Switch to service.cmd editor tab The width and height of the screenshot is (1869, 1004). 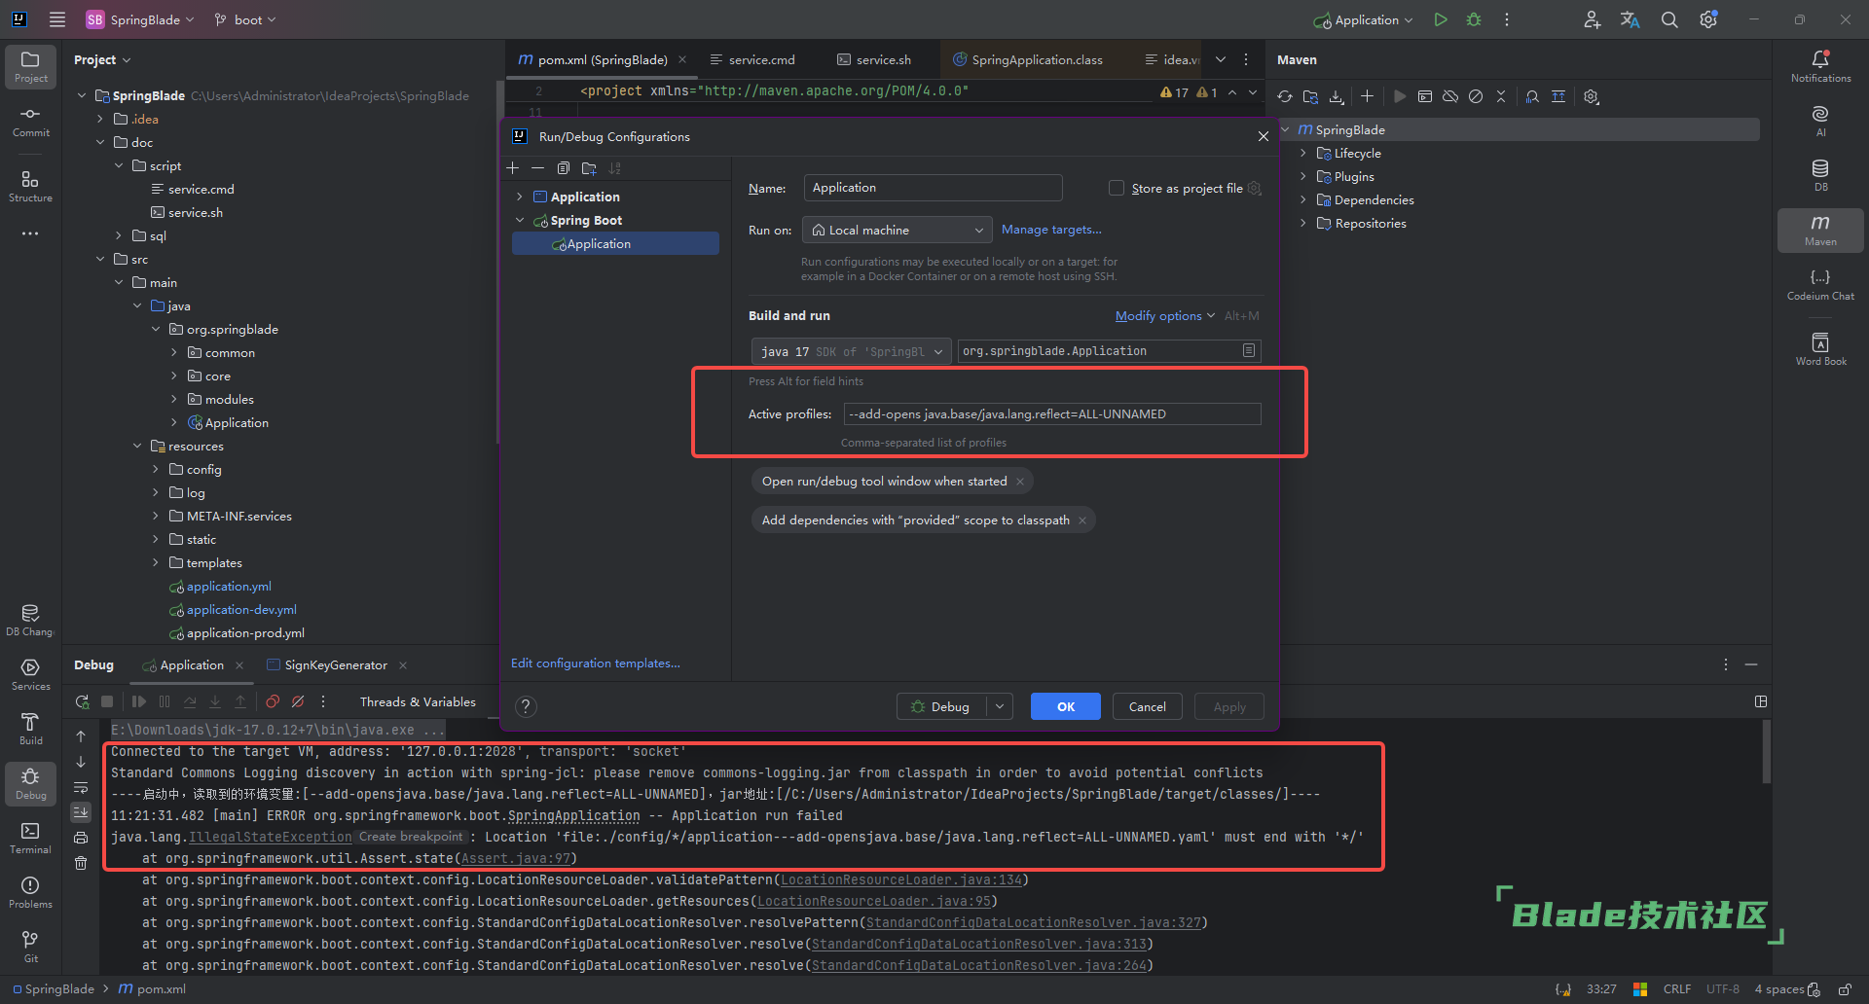pos(752,59)
